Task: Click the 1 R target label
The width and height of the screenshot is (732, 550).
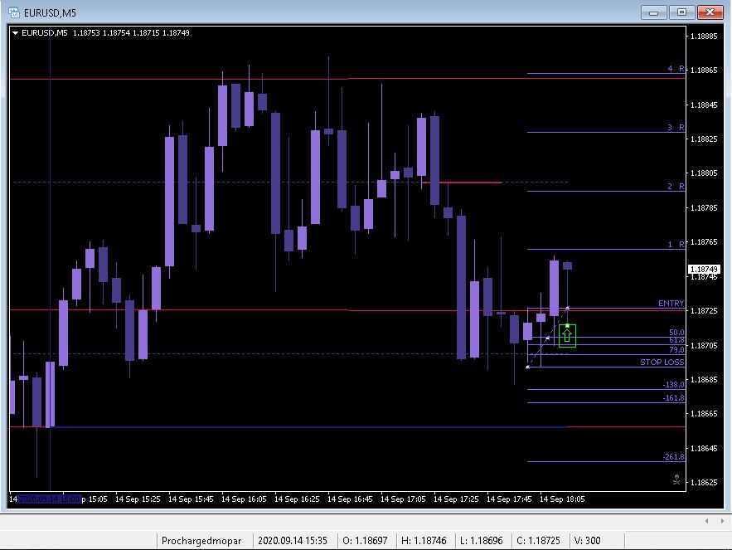Action: click(676, 245)
